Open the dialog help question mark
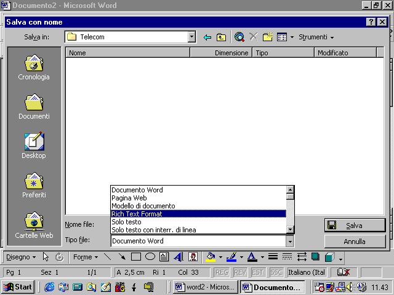This screenshot has height=295, width=394. coord(371,22)
